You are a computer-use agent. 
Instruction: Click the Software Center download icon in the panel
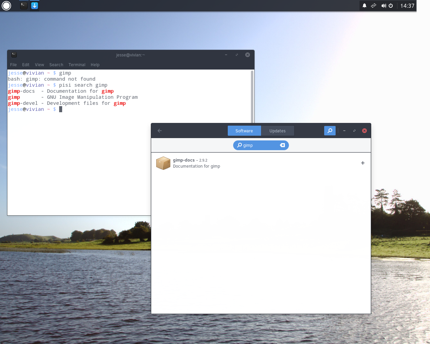pos(35,5)
